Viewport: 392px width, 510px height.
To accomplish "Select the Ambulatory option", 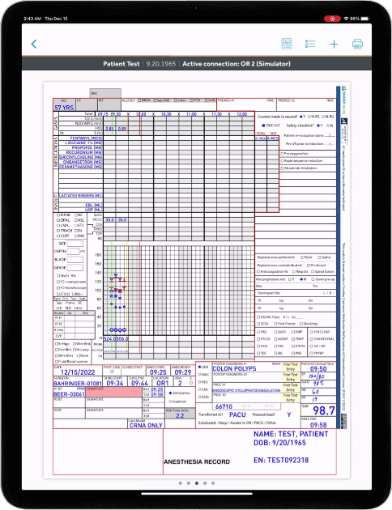I will pyautogui.click(x=170, y=393).
